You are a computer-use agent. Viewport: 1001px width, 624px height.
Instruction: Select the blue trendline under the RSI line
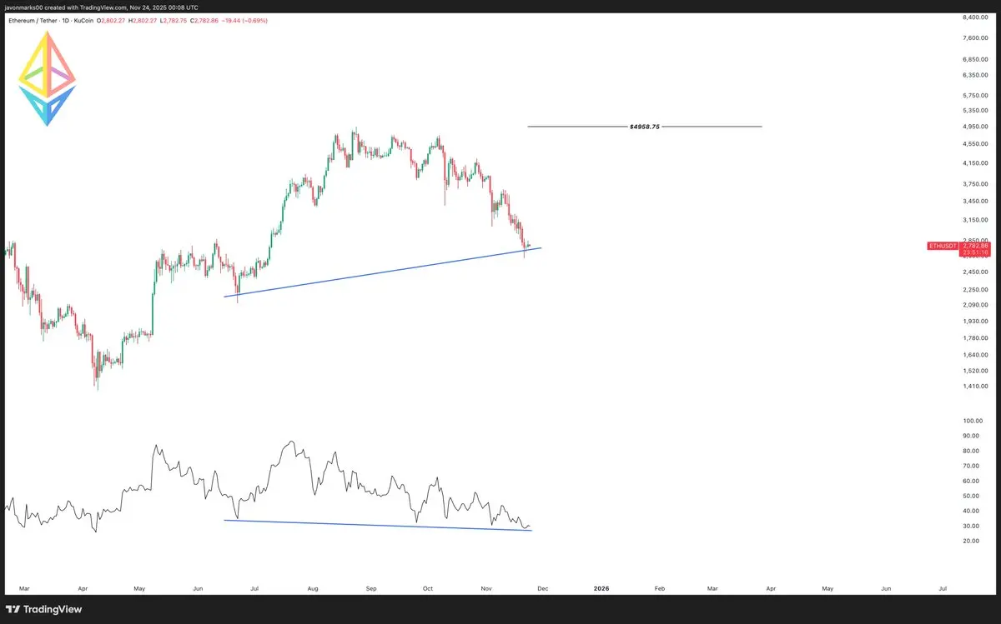[x=378, y=525]
